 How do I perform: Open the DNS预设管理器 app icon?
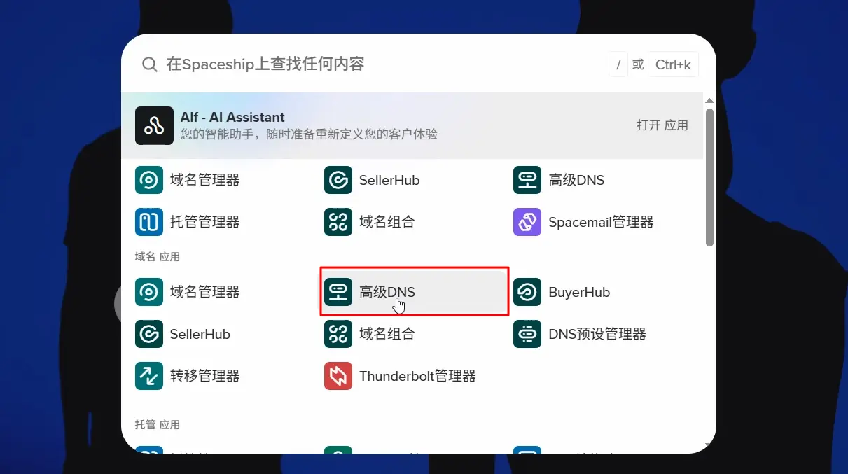(x=527, y=334)
